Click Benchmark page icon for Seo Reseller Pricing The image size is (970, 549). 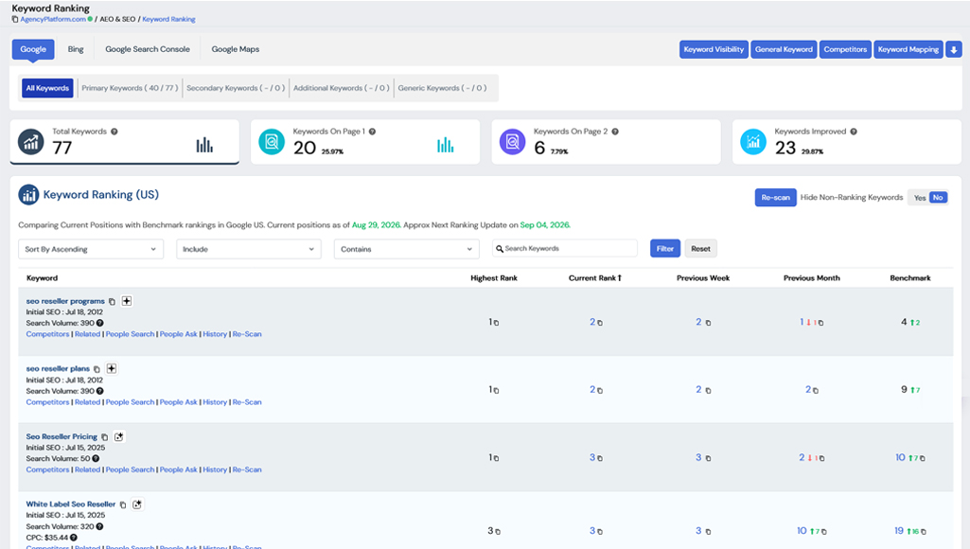(923, 458)
